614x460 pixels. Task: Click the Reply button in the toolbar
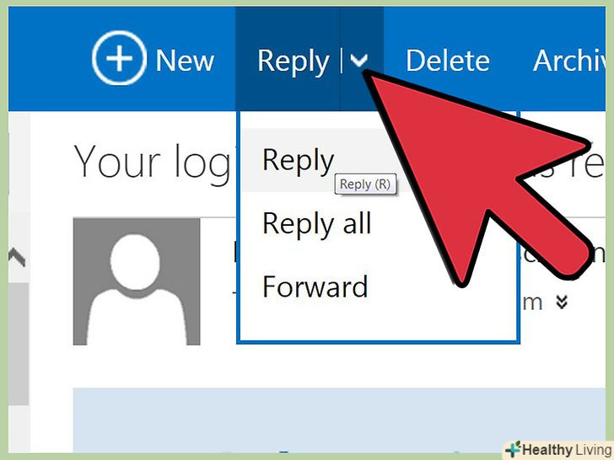pyautogui.click(x=294, y=62)
